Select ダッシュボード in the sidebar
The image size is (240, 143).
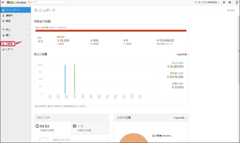(x=15, y=10)
